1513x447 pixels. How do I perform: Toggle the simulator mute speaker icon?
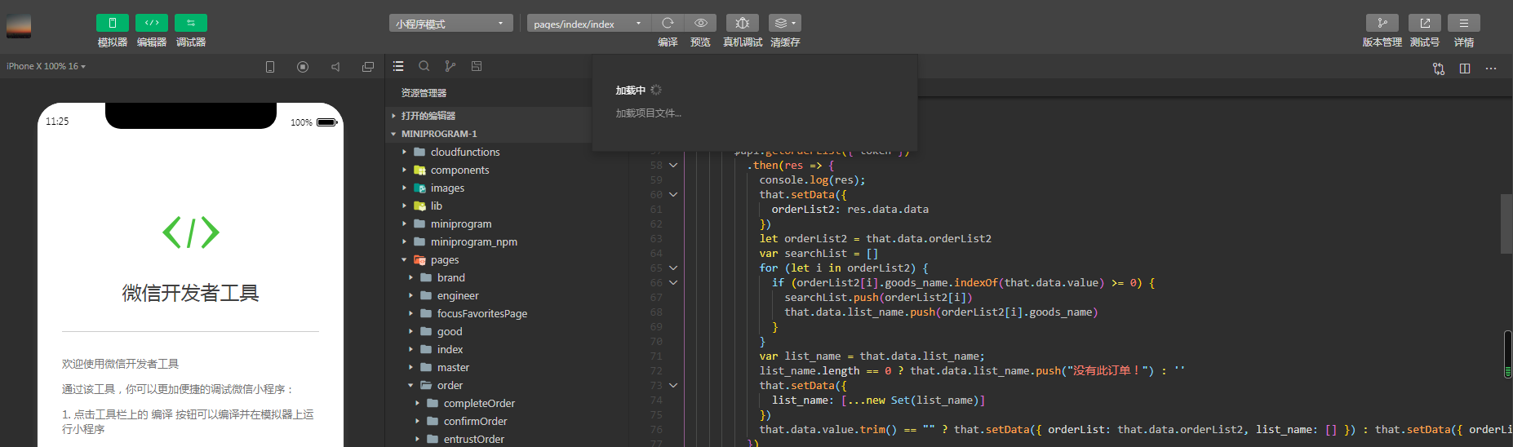click(335, 67)
